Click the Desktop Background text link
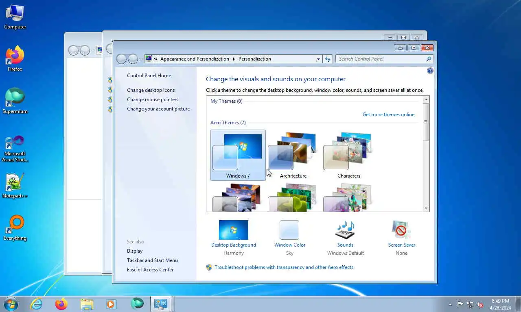Viewport: 521px width, 312px height. click(x=234, y=245)
